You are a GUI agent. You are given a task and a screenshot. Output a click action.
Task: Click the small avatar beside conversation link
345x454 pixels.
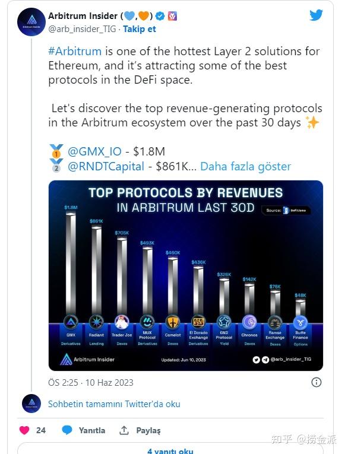tap(31, 404)
